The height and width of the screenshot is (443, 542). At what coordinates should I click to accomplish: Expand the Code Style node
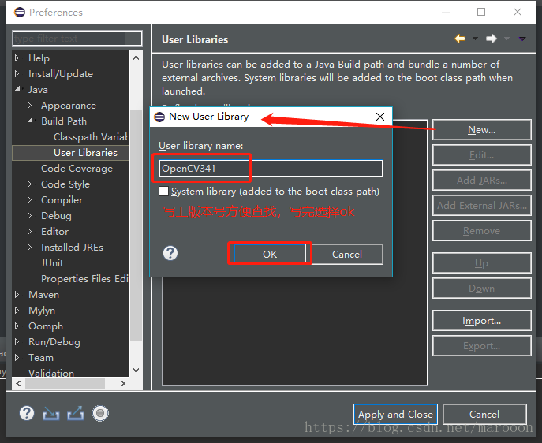tap(30, 184)
